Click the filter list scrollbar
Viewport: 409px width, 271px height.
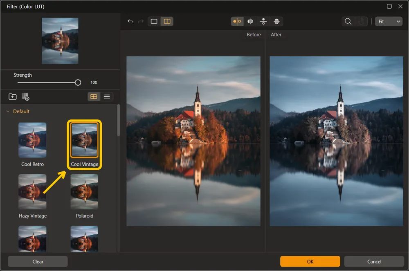119,120
